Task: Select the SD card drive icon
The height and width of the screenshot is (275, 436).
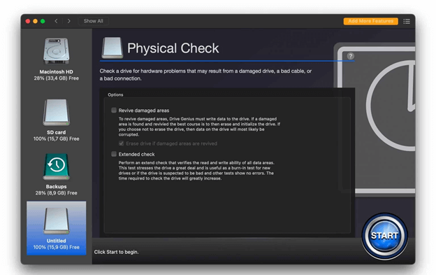Action: pos(56,113)
